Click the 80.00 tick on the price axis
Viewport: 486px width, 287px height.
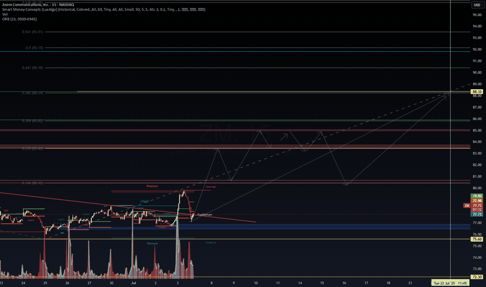point(477,188)
